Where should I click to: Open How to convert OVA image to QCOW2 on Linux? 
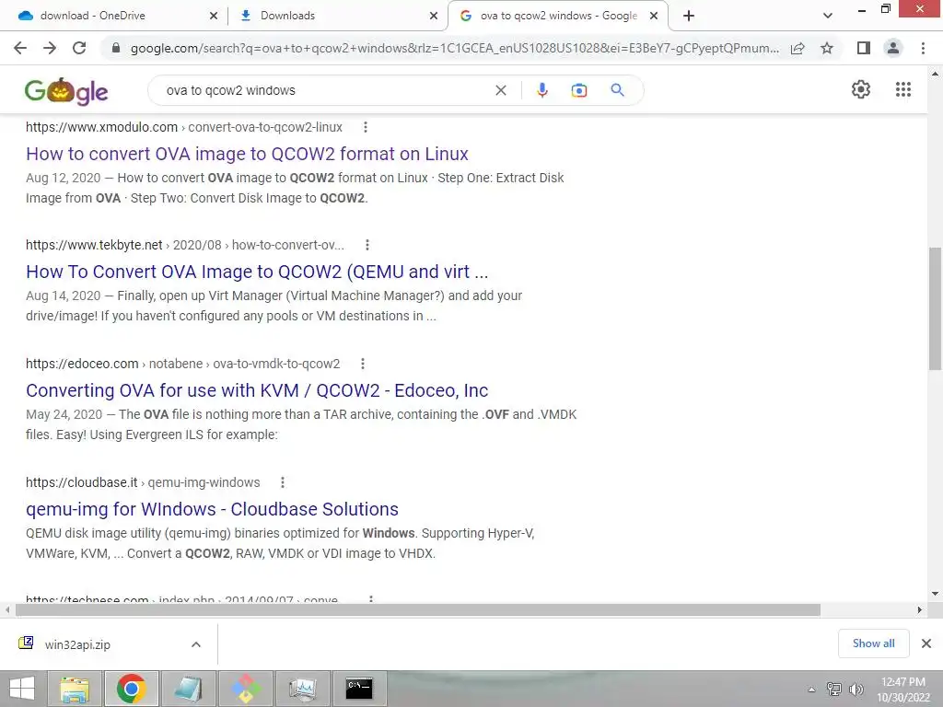pos(247,154)
